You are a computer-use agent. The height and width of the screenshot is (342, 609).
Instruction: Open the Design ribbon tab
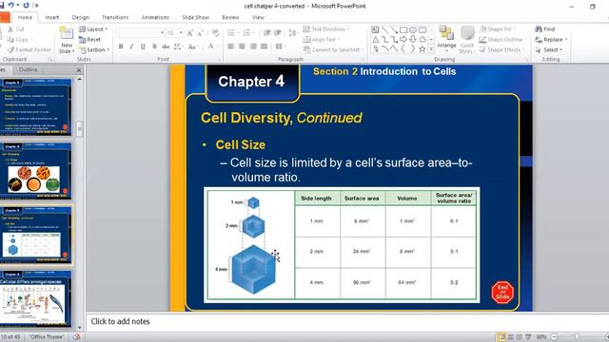click(x=80, y=17)
